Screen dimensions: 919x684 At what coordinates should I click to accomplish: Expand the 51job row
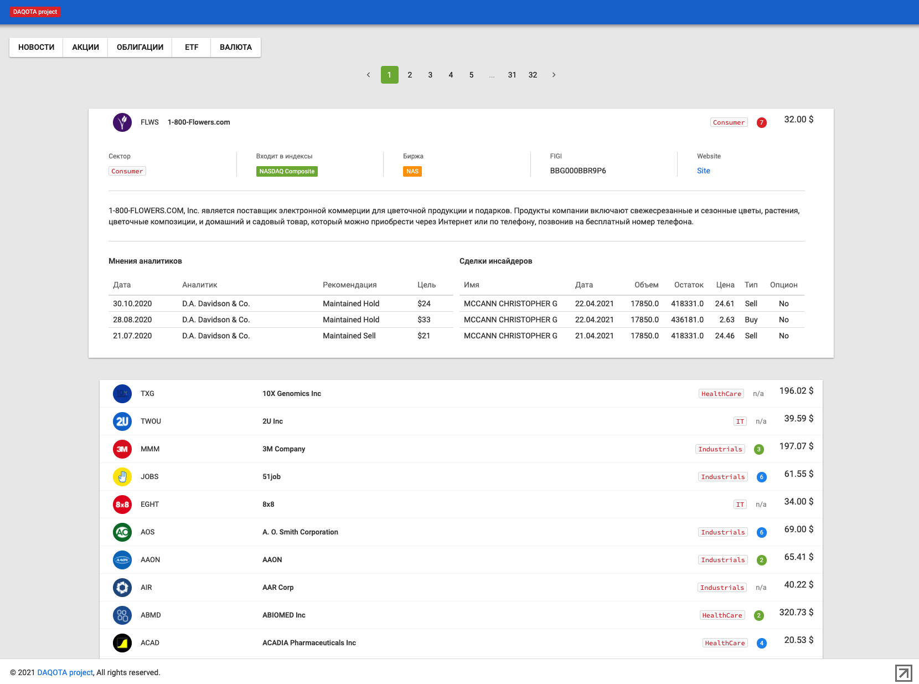pyautogui.click(x=461, y=477)
